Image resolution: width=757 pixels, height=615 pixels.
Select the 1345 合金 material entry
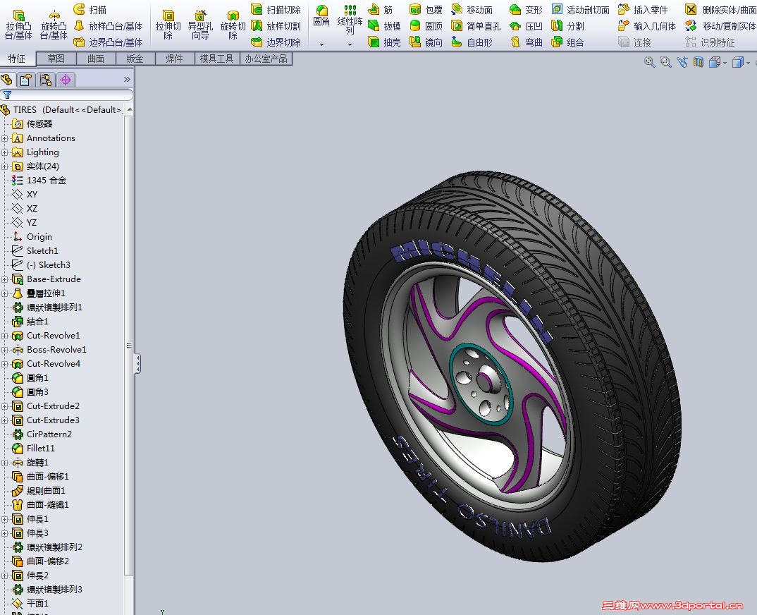coord(39,181)
